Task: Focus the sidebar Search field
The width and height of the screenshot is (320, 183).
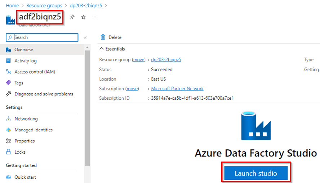Action: 42,37
